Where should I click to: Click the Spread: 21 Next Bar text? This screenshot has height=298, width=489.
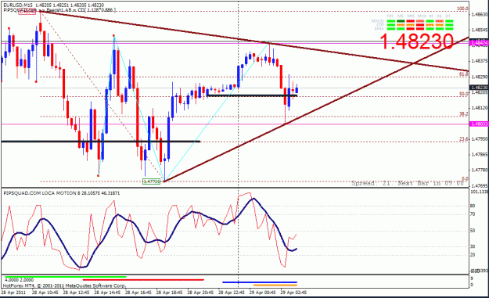(x=408, y=183)
